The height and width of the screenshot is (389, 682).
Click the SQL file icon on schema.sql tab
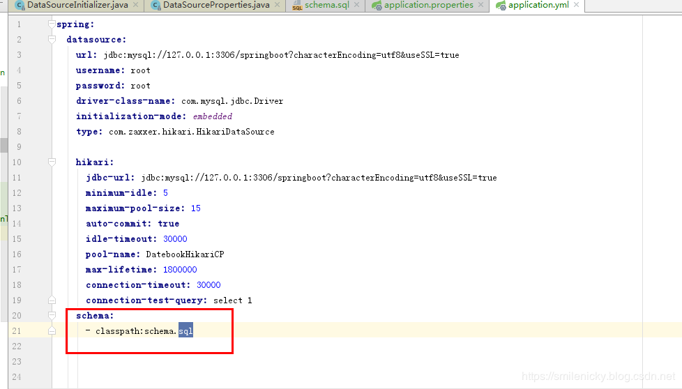297,5
